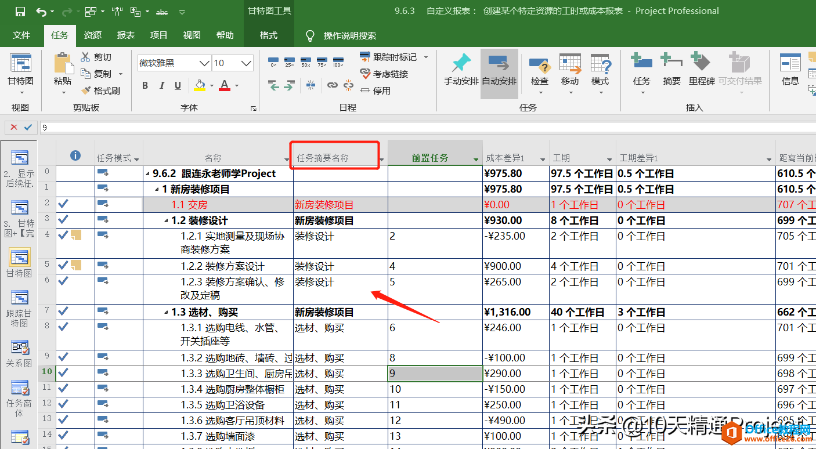Switch to the 报表 ribbon tab
This screenshot has width=816, height=449.
126,35
